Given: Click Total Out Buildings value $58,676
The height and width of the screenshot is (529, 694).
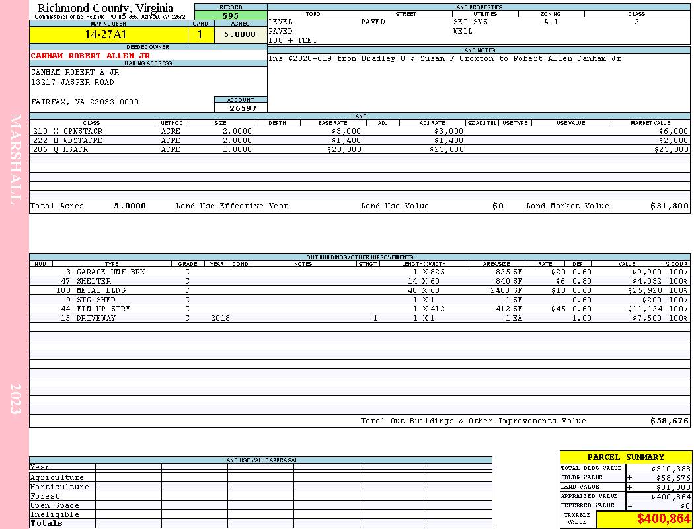Looking at the screenshot, I should click(669, 421).
